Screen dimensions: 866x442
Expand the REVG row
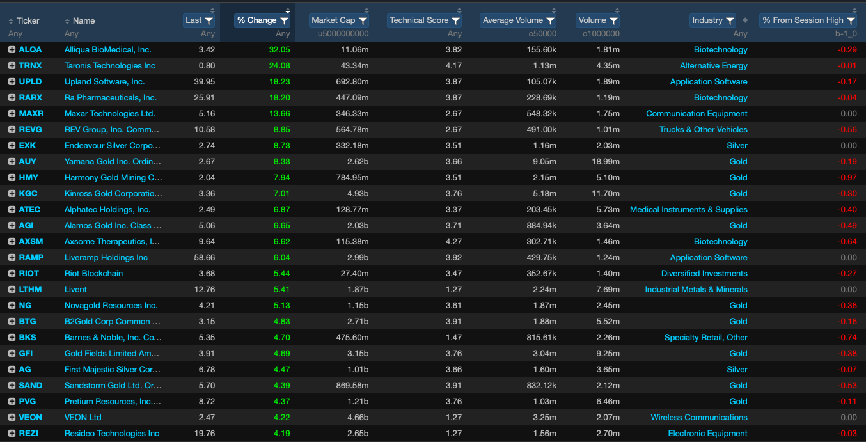point(12,130)
